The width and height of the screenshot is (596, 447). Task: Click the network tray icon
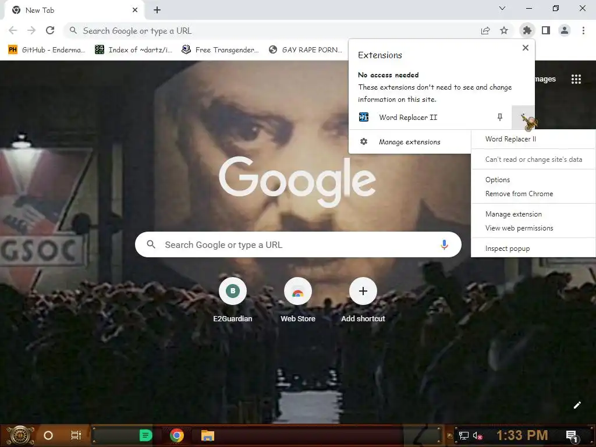pos(464,435)
